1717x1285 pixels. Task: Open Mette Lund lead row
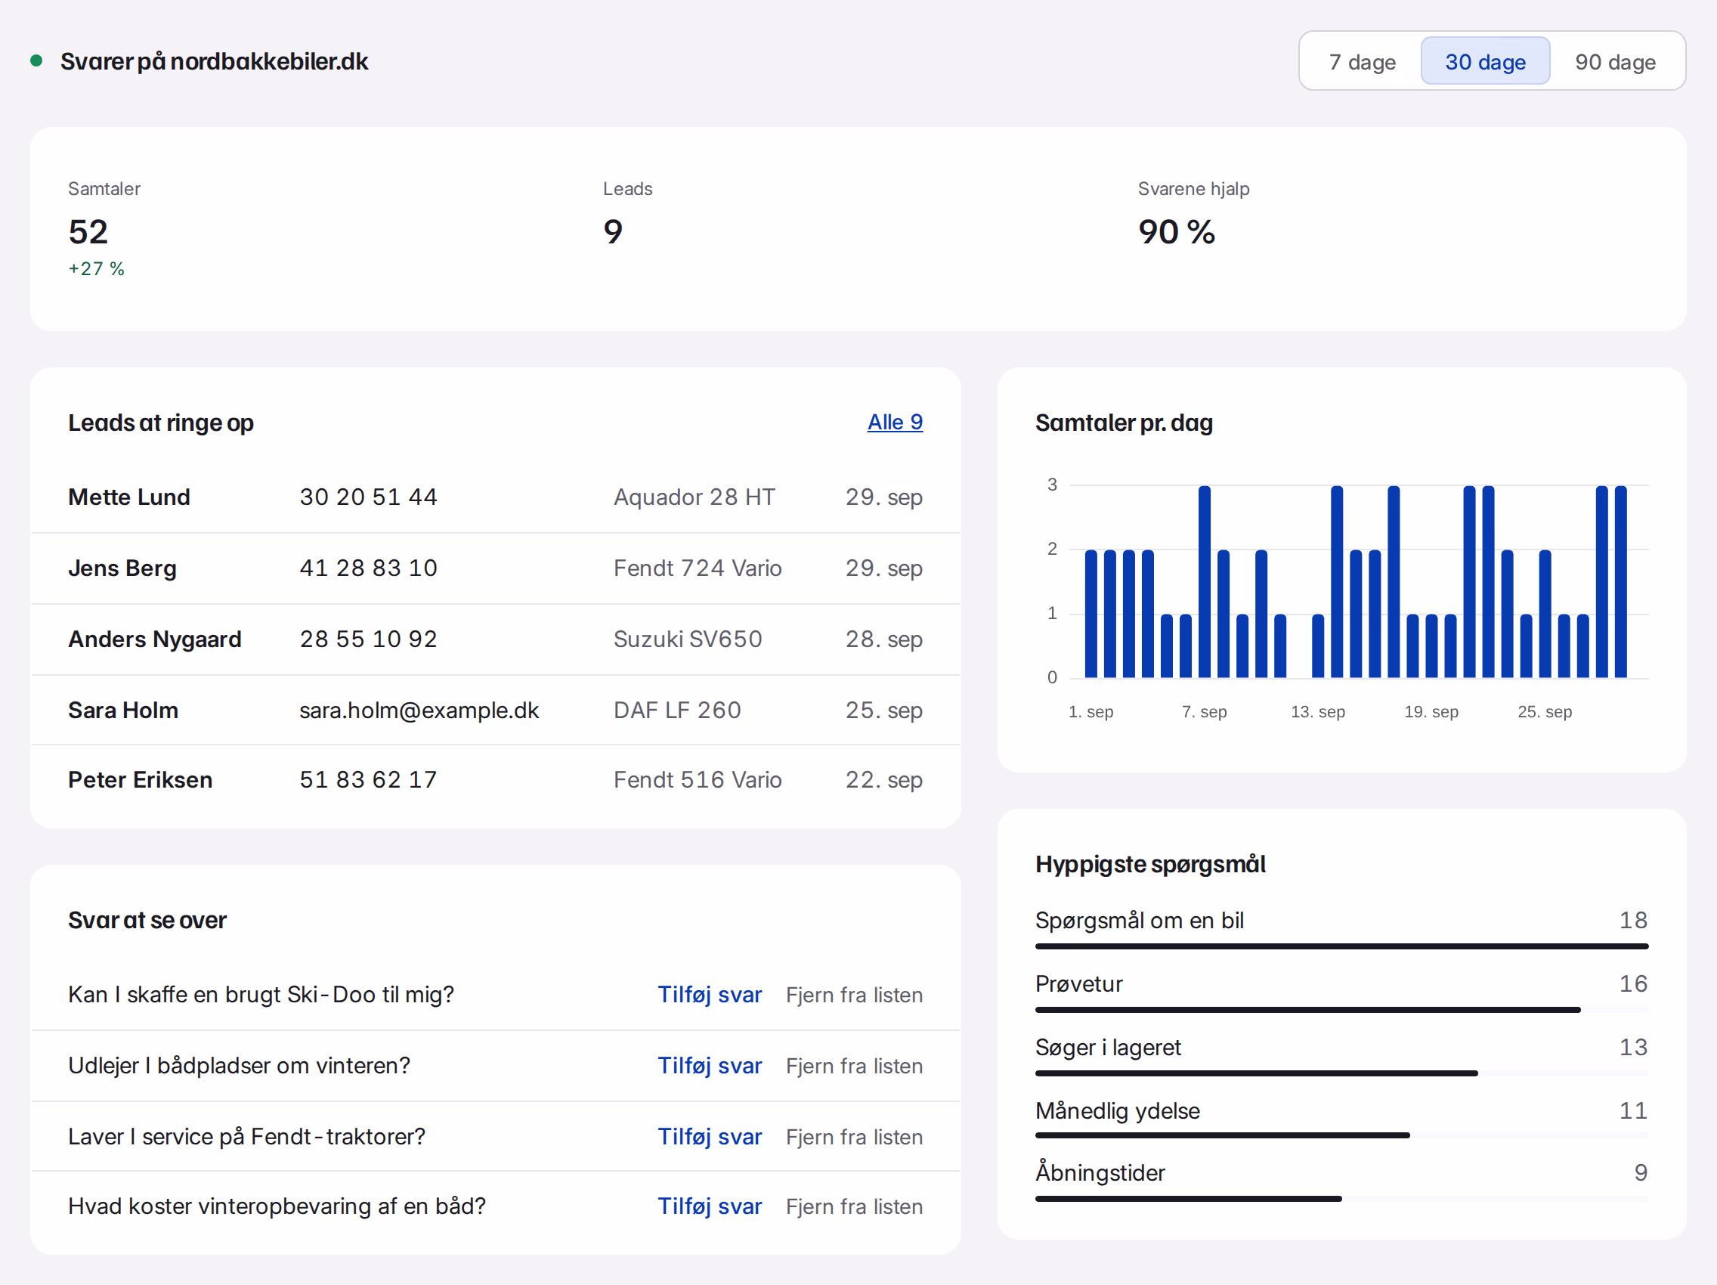(x=495, y=497)
